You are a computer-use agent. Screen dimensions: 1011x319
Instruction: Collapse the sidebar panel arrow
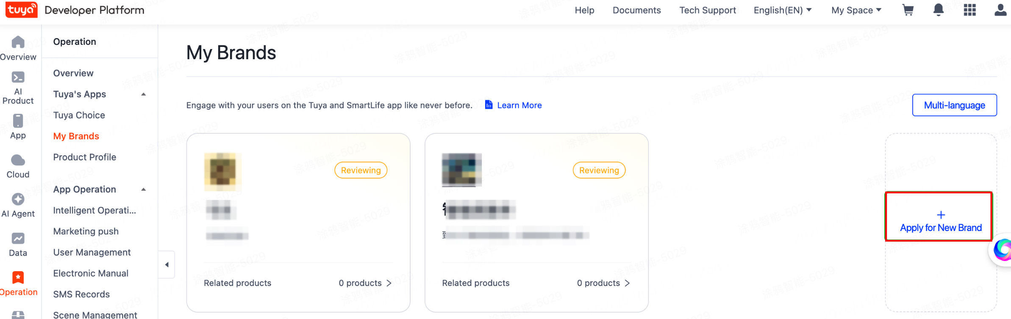click(167, 264)
